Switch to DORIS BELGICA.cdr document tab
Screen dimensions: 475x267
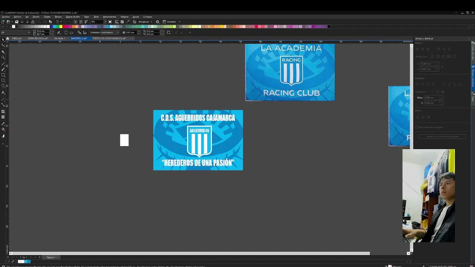[38, 39]
